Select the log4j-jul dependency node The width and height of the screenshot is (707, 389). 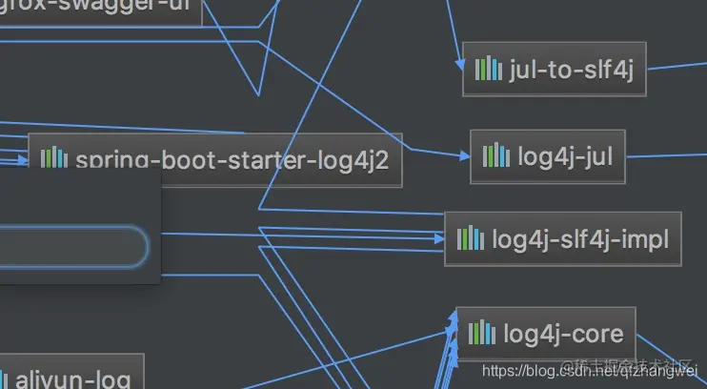tap(547, 156)
